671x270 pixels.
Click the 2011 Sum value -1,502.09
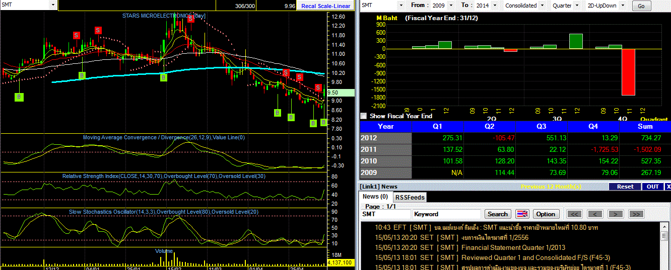click(647, 149)
